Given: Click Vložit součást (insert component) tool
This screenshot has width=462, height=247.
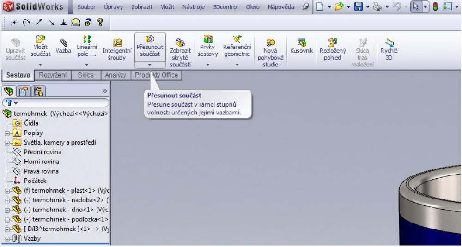Looking at the screenshot, I should point(41,46).
